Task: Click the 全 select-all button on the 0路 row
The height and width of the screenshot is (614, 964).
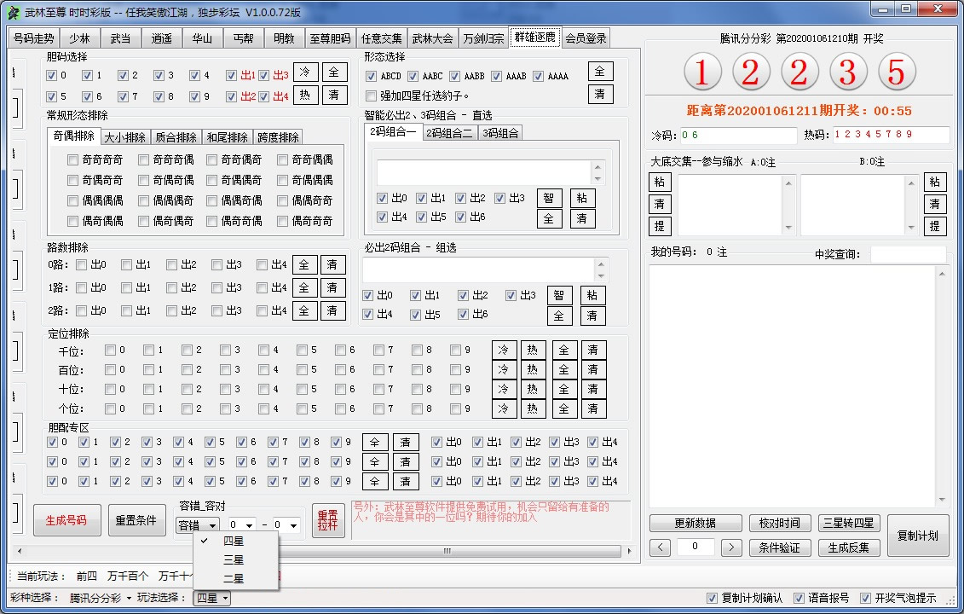Action: pos(304,265)
